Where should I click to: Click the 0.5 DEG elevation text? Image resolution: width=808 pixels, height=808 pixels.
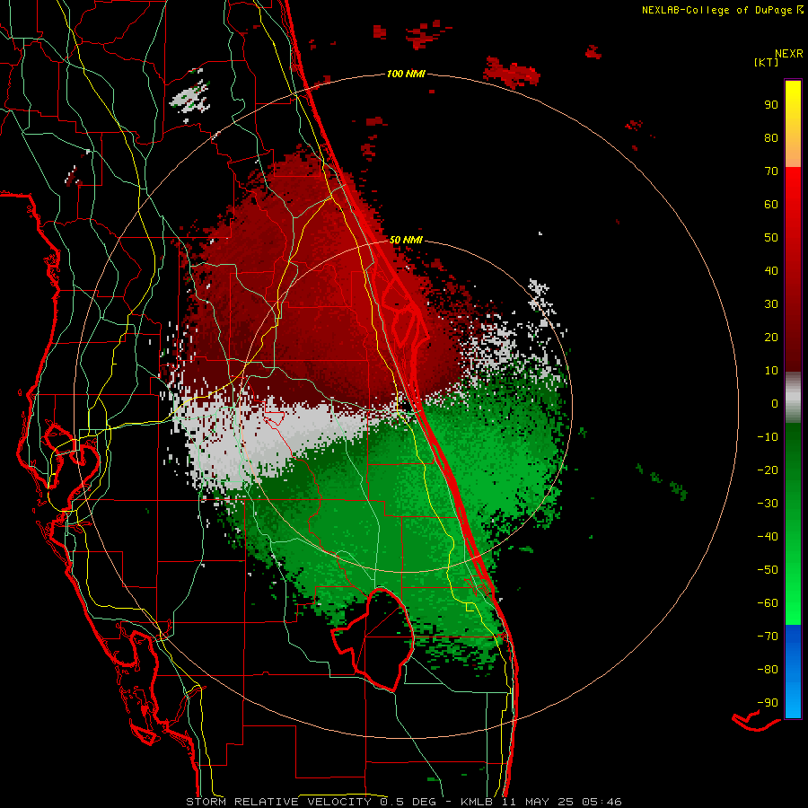pos(408,802)
